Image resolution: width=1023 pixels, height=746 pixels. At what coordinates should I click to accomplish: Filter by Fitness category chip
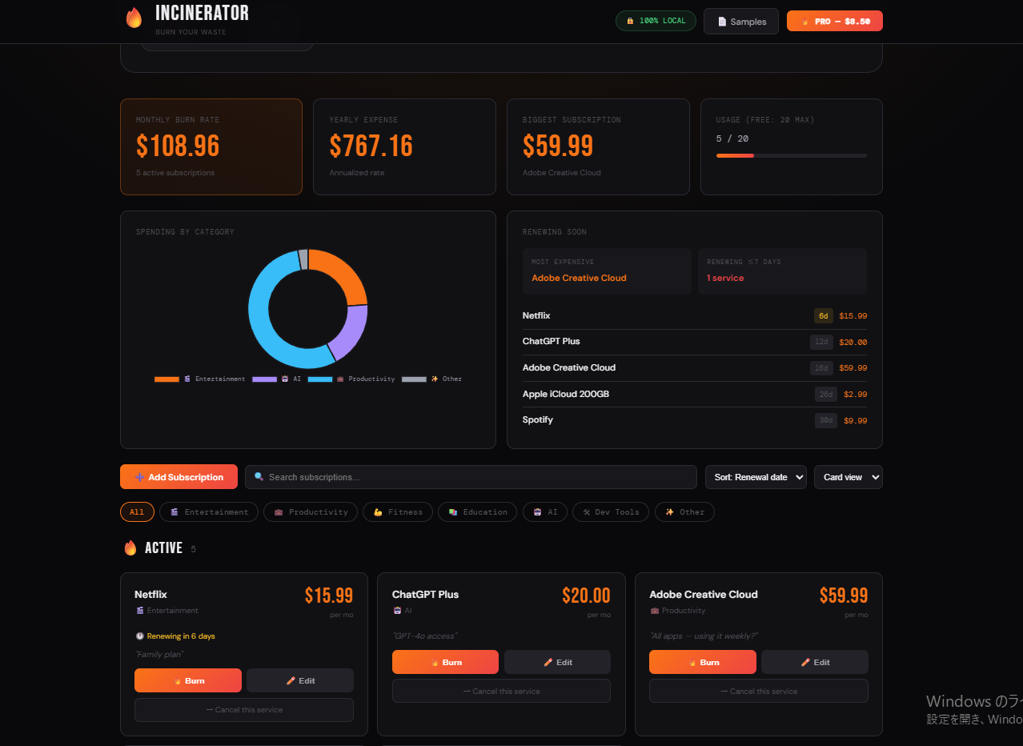(398, 512)
